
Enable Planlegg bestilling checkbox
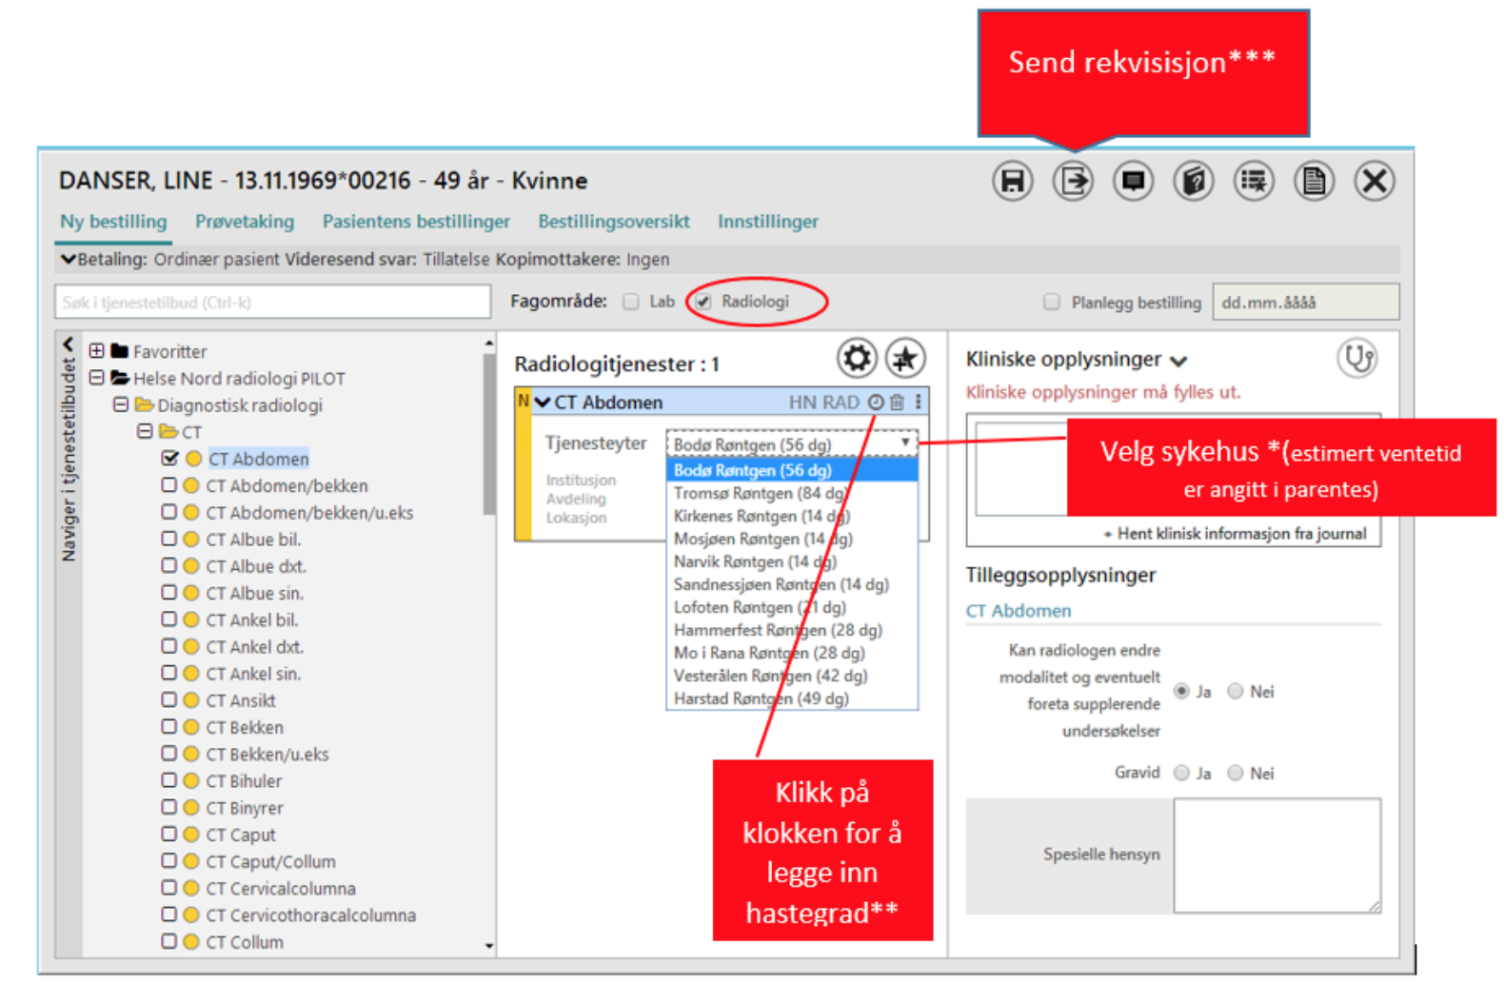[x=1051, y=302]
